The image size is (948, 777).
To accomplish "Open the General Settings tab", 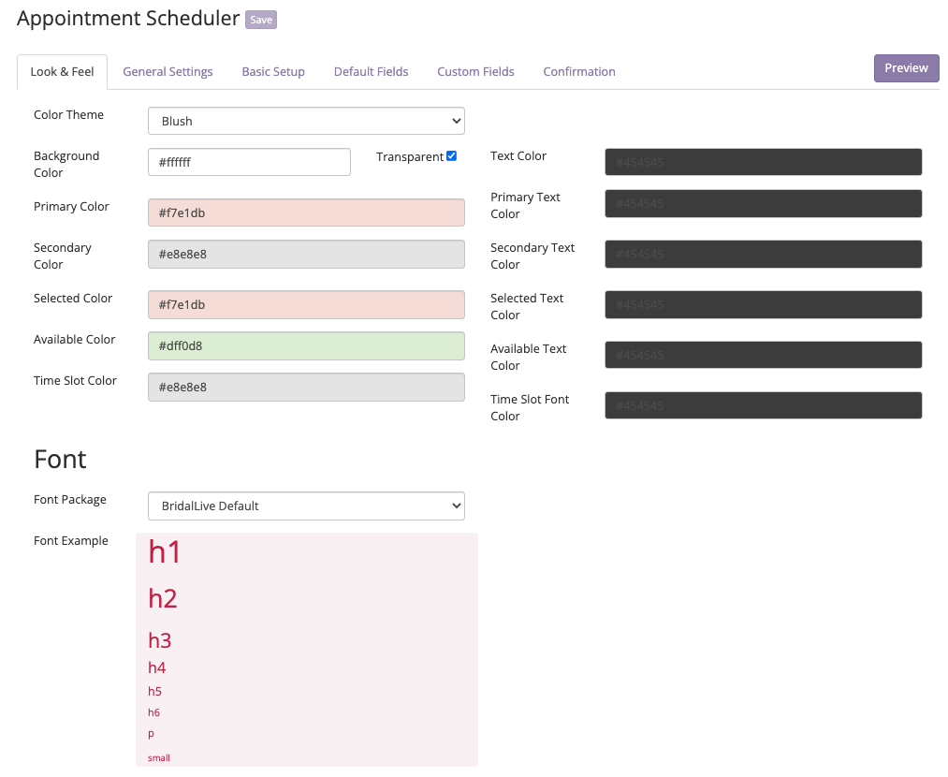I will 168,72.
